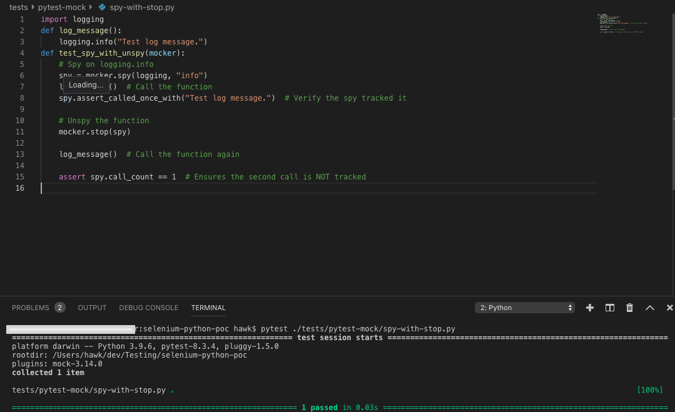Click 'test_spy_with_unspy' function name
Viewport: 675px width, 412px height.
101,53
